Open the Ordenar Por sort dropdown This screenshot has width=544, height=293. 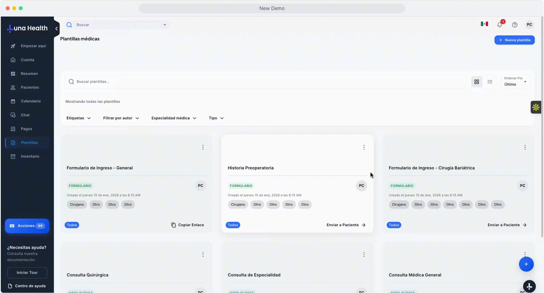(515, 82)
